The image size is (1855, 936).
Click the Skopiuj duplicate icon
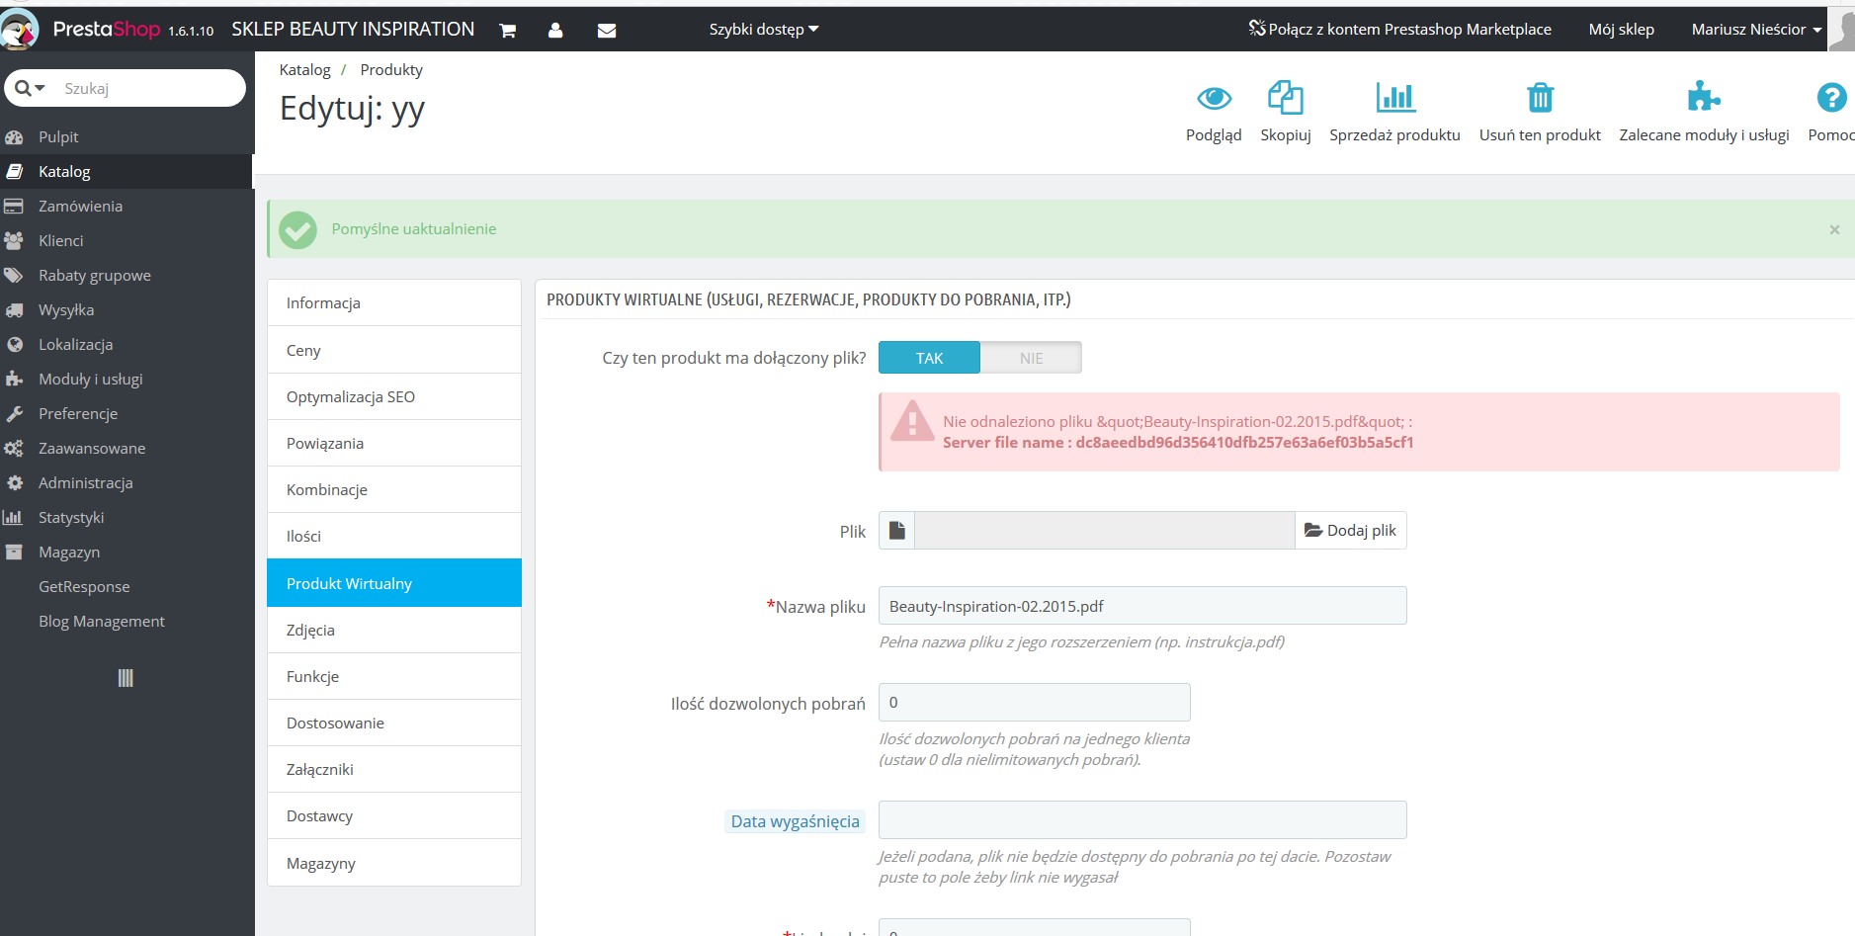[1286, 98]
